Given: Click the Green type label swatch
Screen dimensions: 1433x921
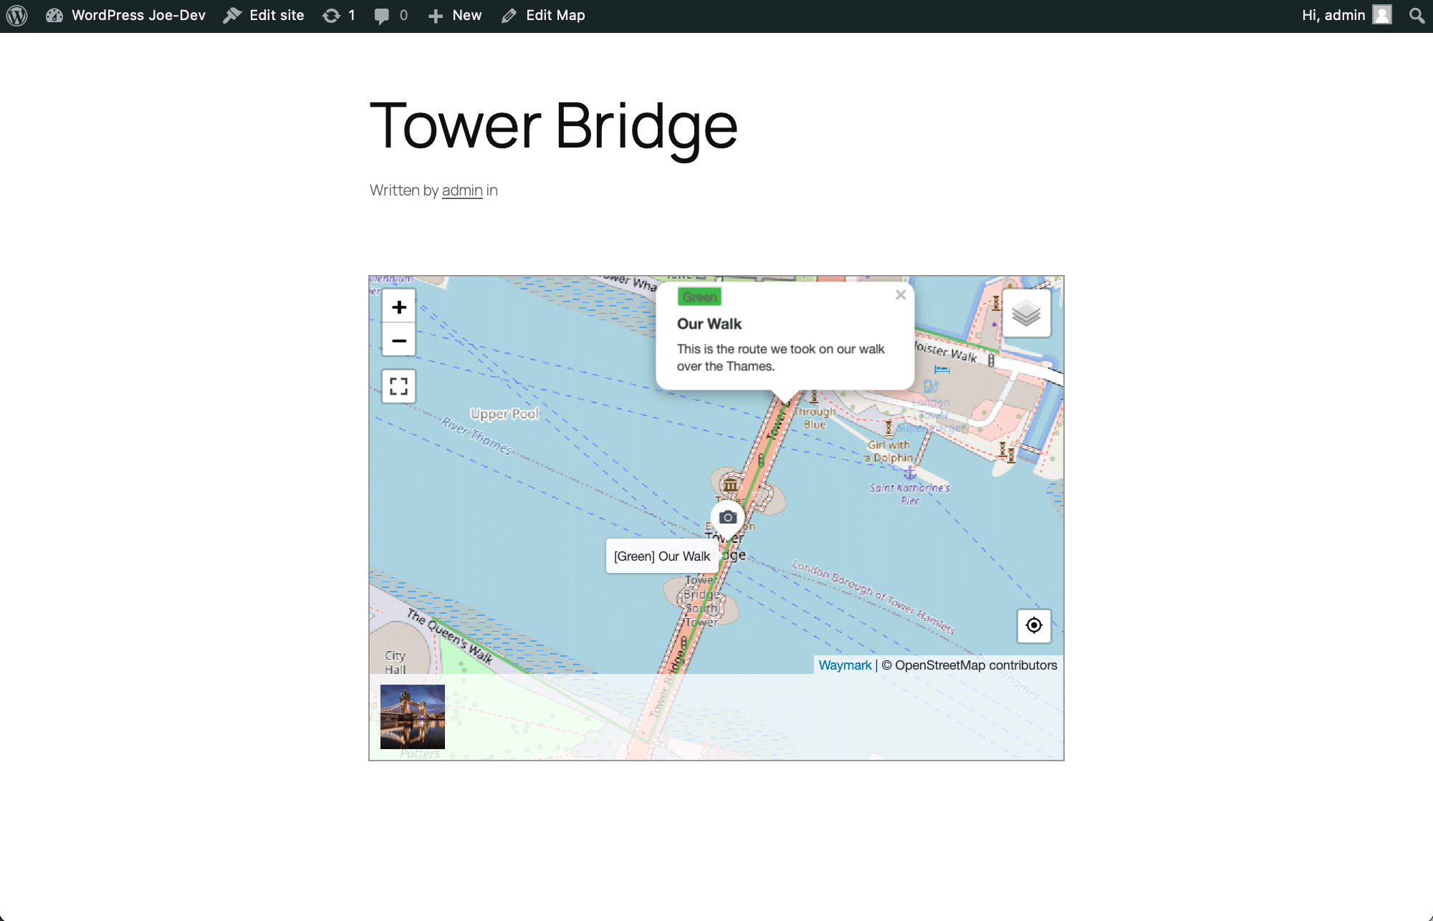Looking at the screenshot, I should 699,297.
